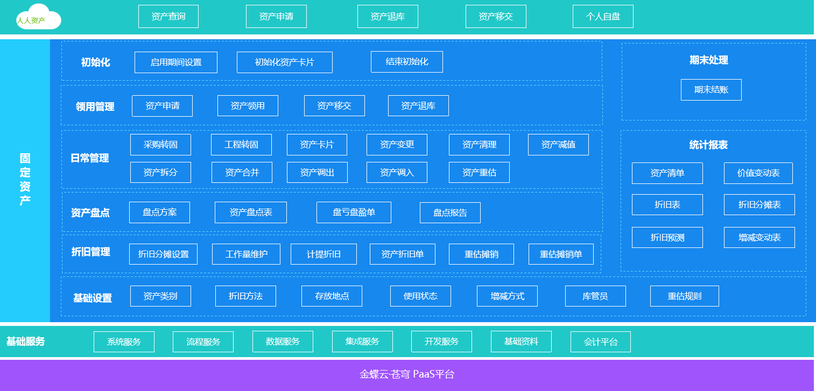The height and width of the screenshot is (391, 816).
Task: Open 初始化资产卡片
Action: click(285, 62)
